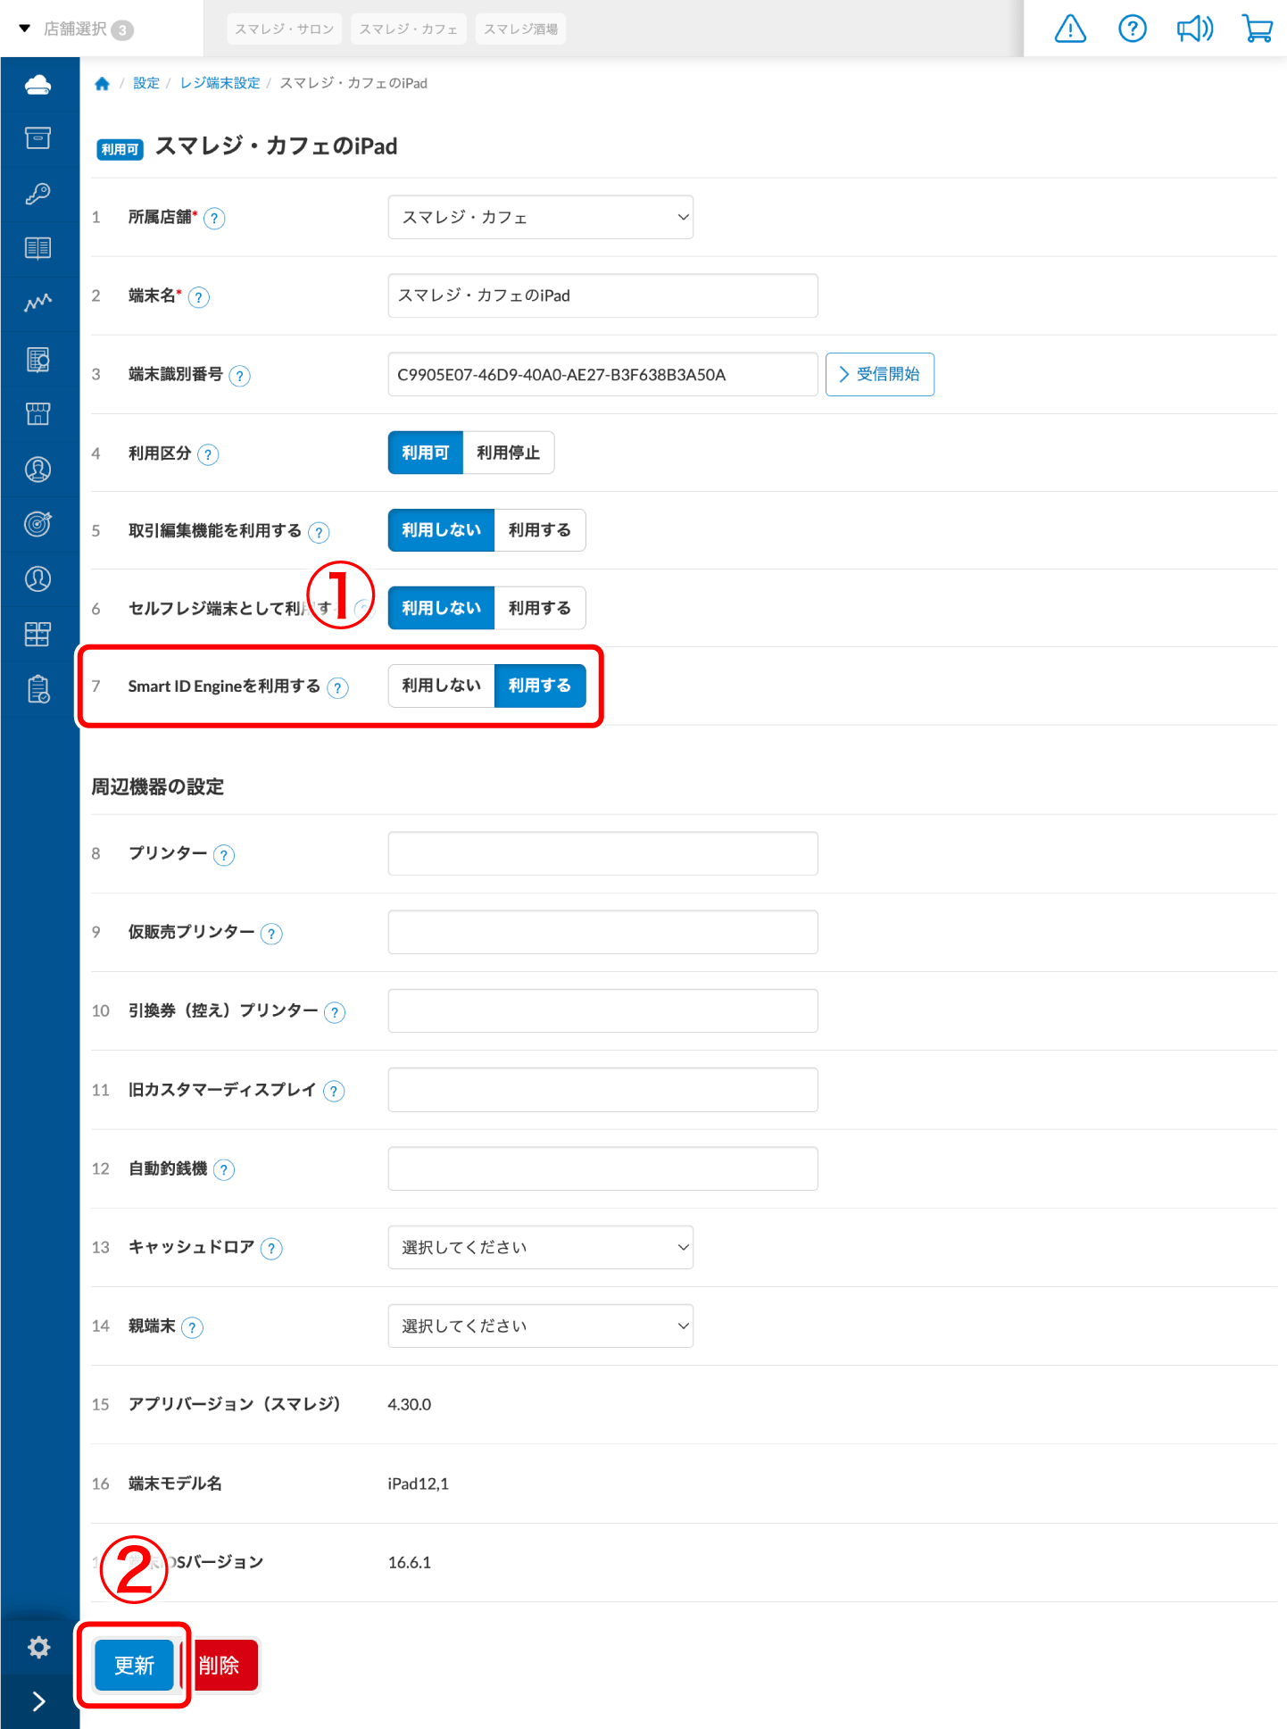Click the red 削除 button
This screenshot has width=1287, height=1729.
pos(220,1665)
